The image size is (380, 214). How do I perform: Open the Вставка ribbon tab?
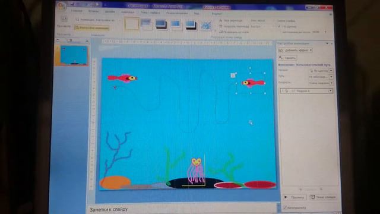pos(94,11)
